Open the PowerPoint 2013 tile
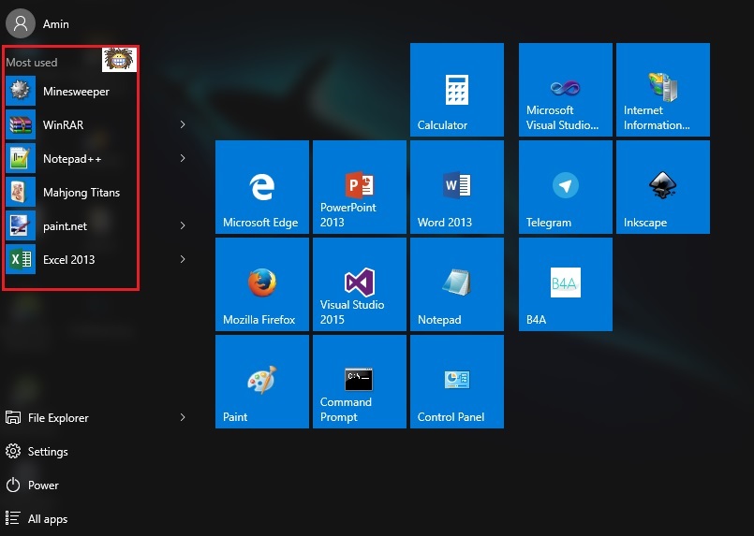Viewport: 754px width, 536px height. click(359, 187)
